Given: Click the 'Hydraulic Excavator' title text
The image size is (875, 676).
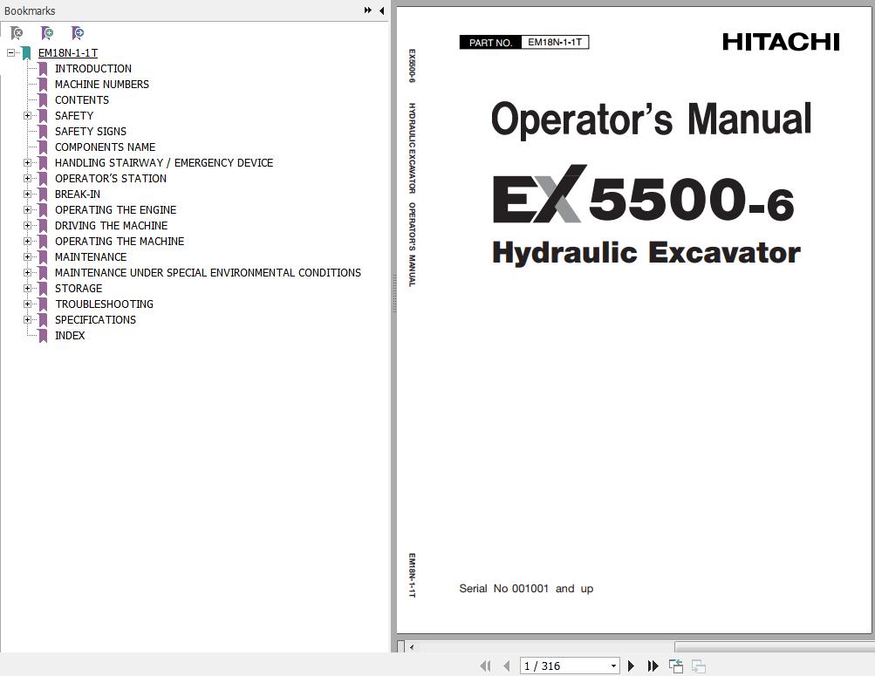Looking at the screenshot, I should pyautogui.click(x=646, y=253).
